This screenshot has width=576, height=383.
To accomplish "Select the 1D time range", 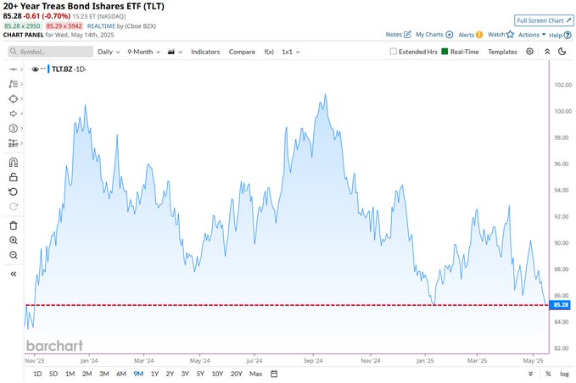I will pos(37,374).
